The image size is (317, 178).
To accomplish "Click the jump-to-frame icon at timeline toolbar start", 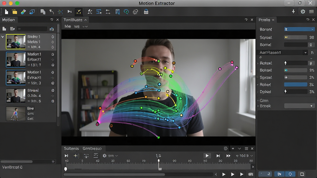I will [66, 156].
